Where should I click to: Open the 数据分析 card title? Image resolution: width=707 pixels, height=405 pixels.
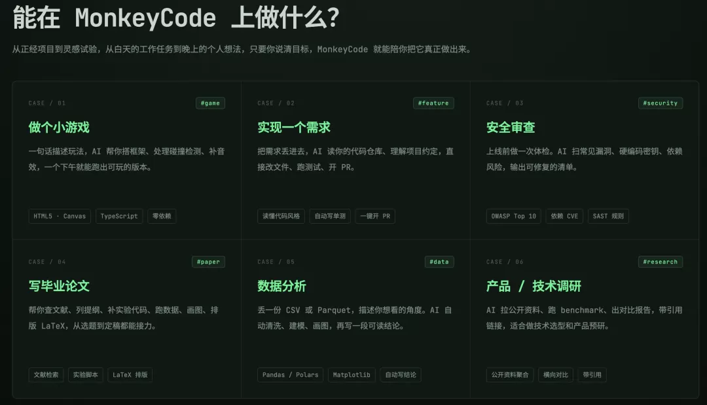(x=281, y=286)
